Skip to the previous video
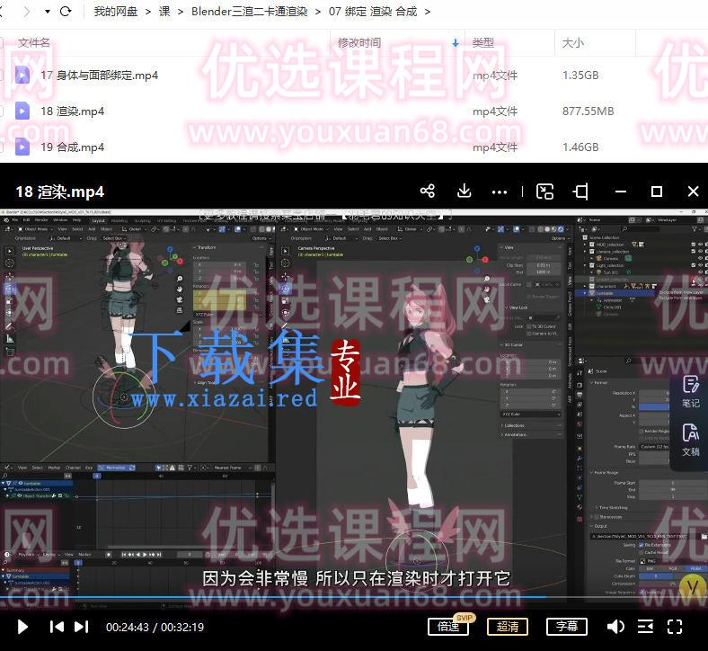Viewport: 708px width, 651px height. [57, 627]
